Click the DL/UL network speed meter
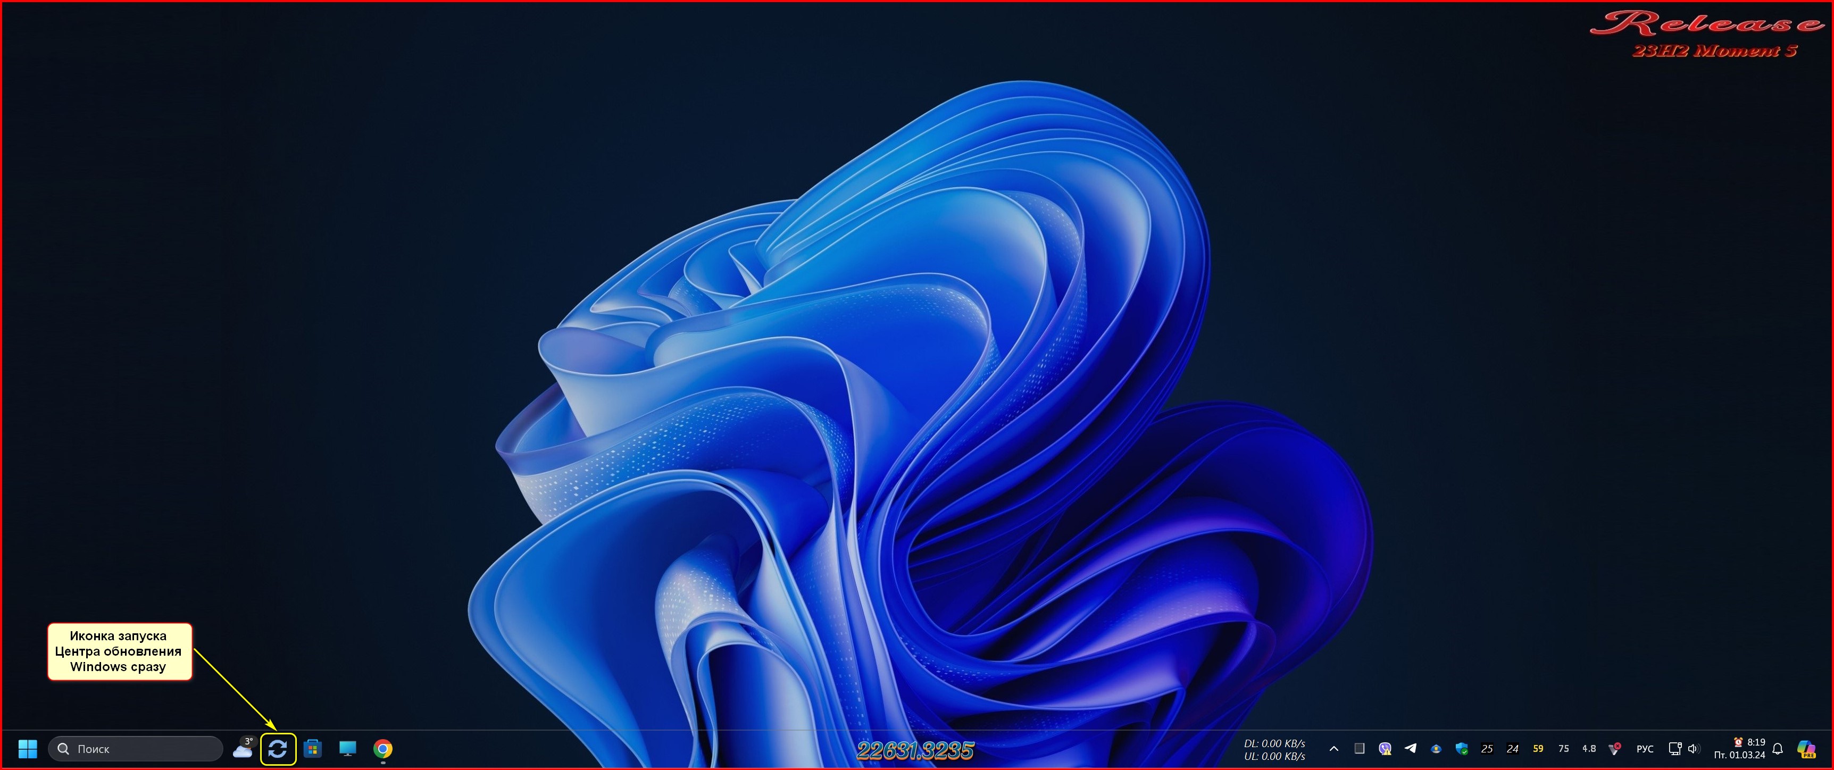This screenshot has height=770, width=1834. tap(1274, 749)
